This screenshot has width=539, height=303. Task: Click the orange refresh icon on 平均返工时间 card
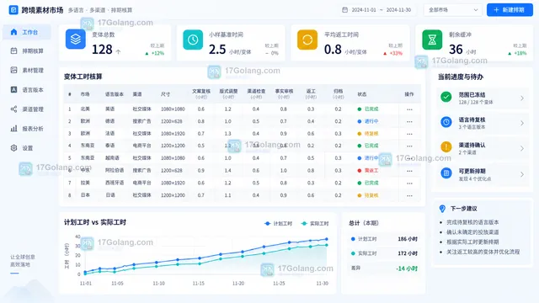[307, 40]
